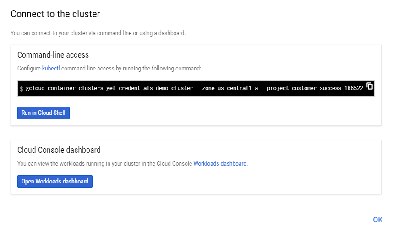Open the Workloads dashboard text link

220,163
